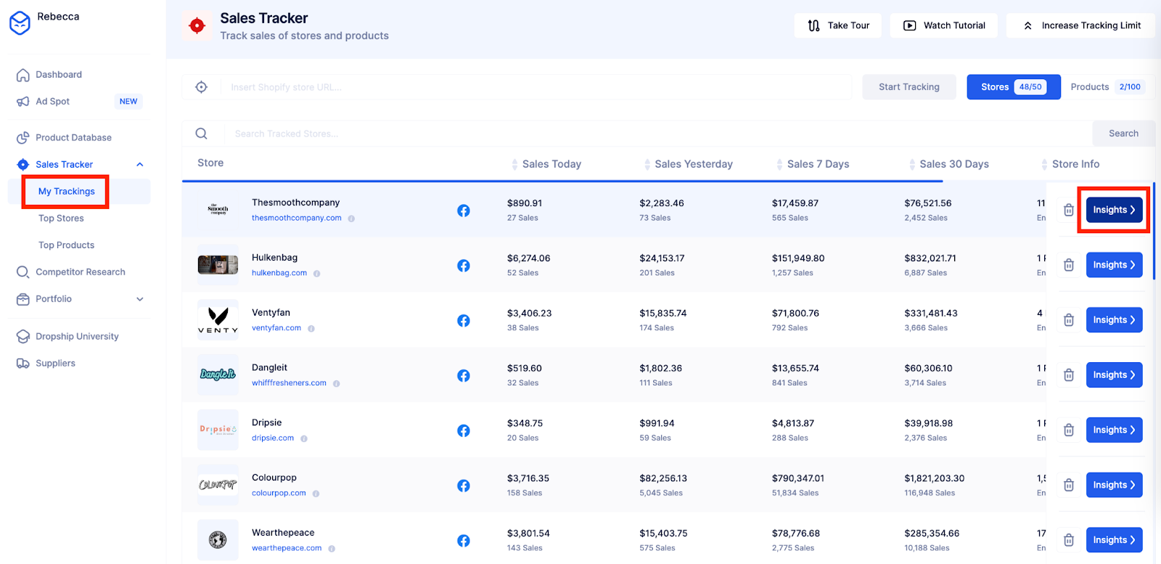This screenshot has height=564, width=1161.
Task: Sort by Store Info column
Action: click(x=1070, y=164)
